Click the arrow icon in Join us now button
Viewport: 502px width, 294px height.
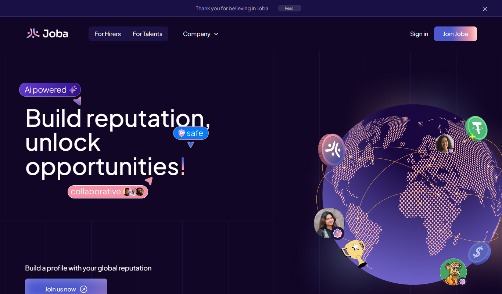(x=83, y=289)
